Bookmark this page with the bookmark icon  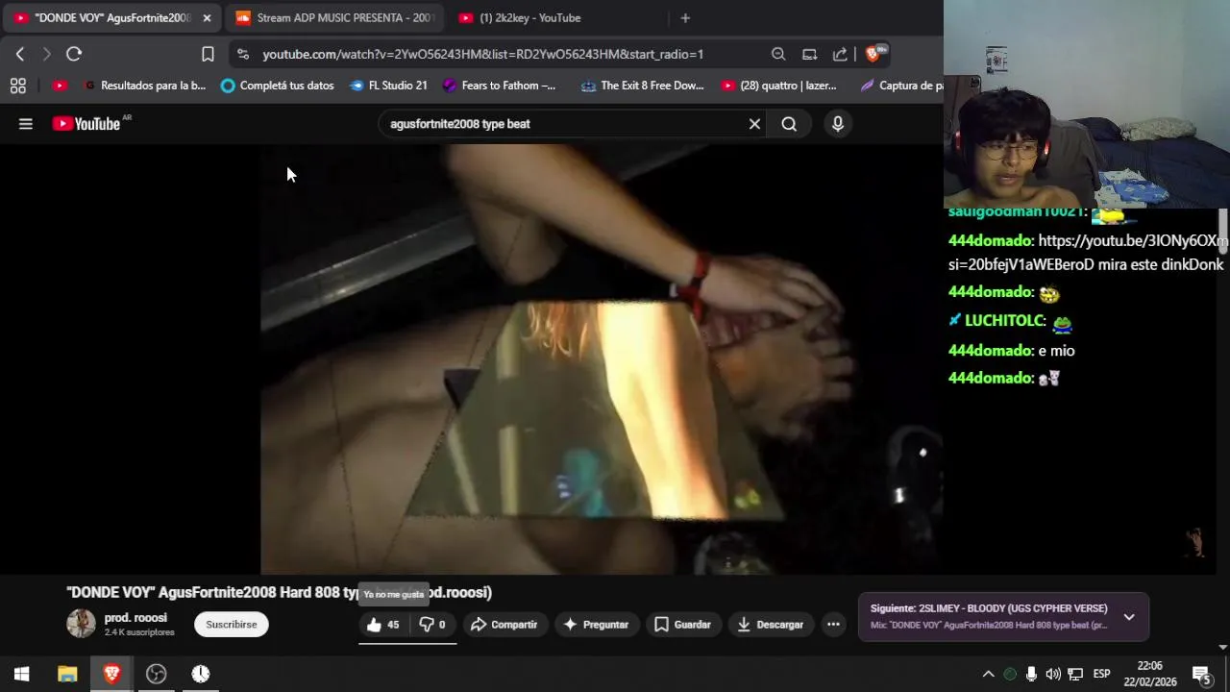(208, 54)
